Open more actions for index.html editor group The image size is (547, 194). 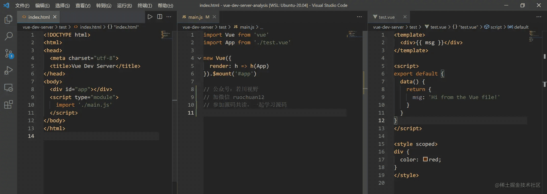[169, 17]
